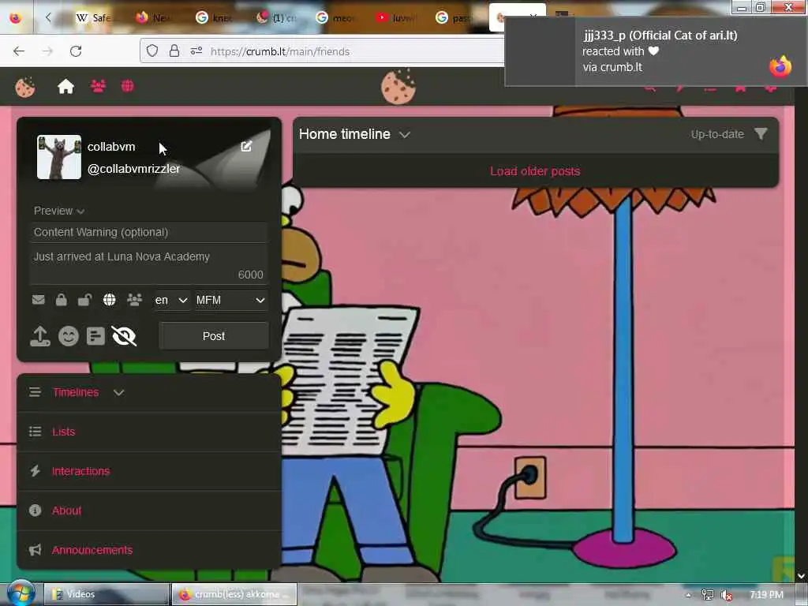
Task: Open the post language dropdown showing en
Action: tap(171, 300)
